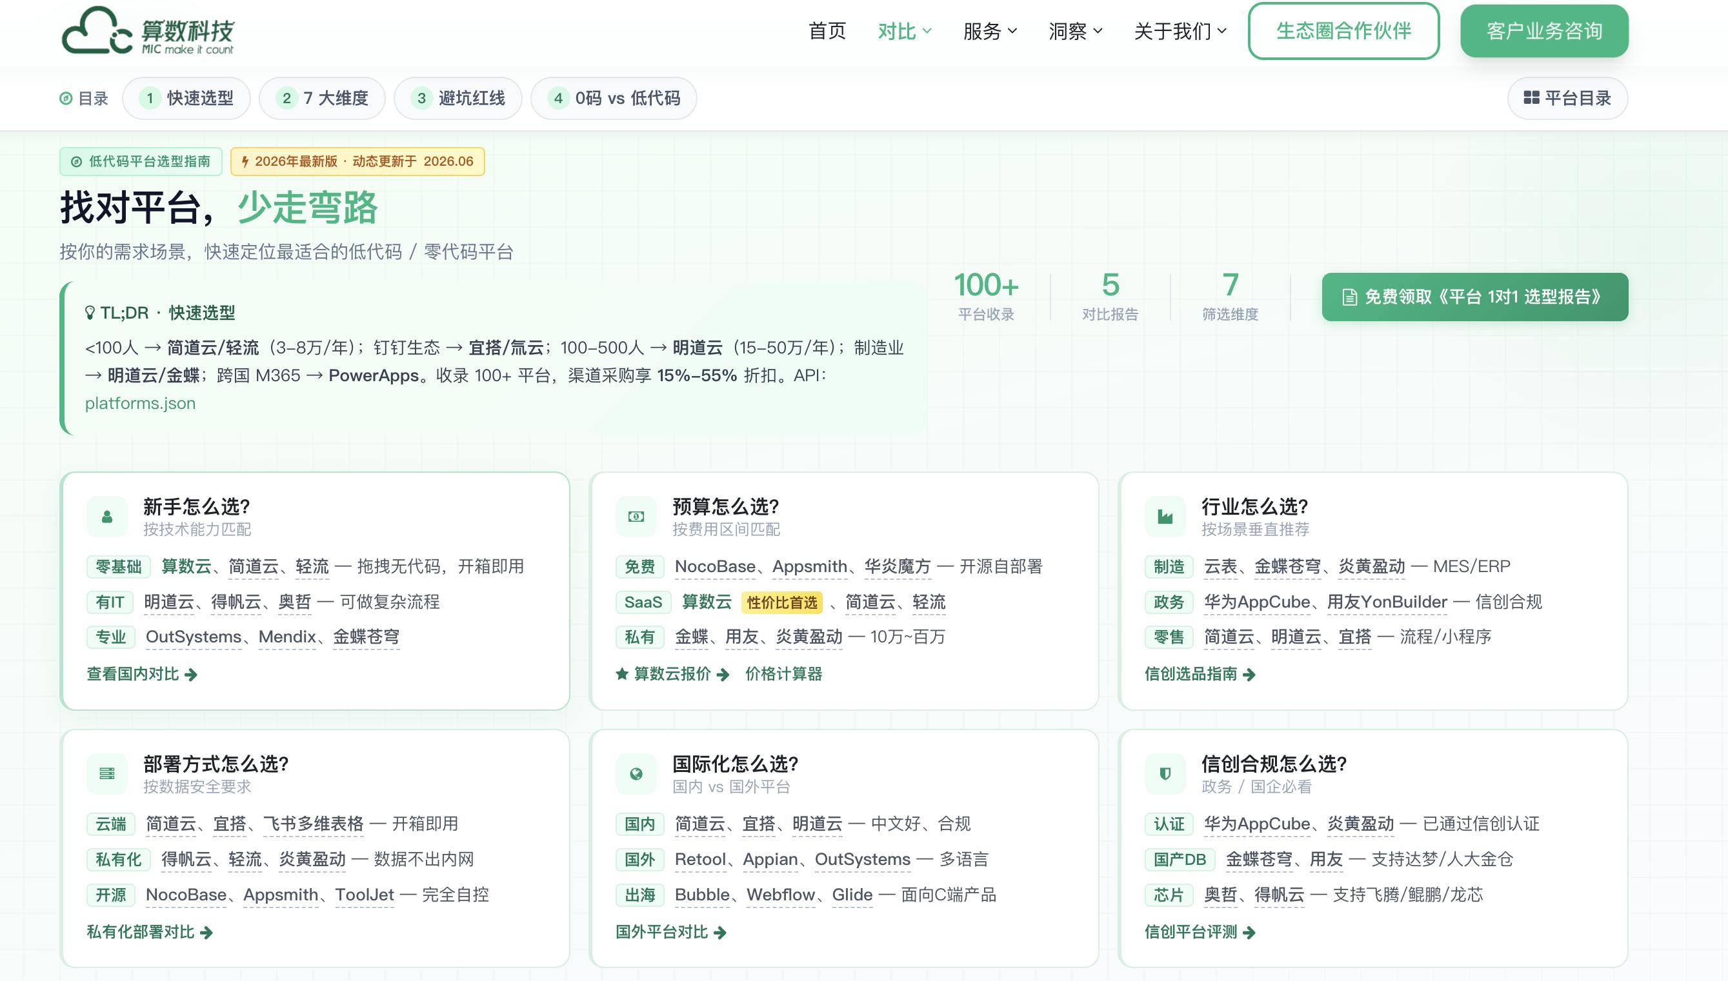1728x981 pixels.
Task: Go to 首页 in the navigation
Action: pyautogui.click(x=827, y=31)
